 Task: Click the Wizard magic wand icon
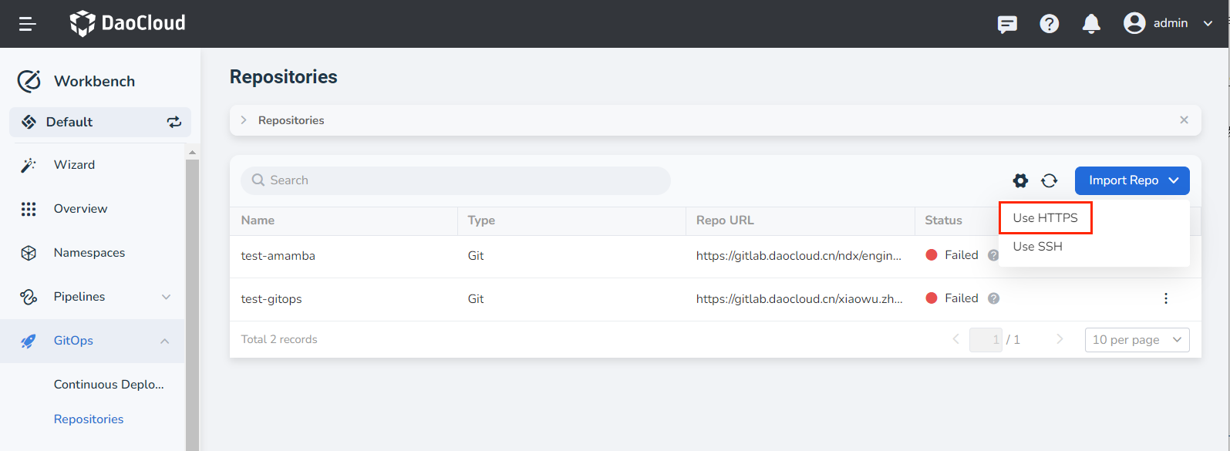coord(29,165)
